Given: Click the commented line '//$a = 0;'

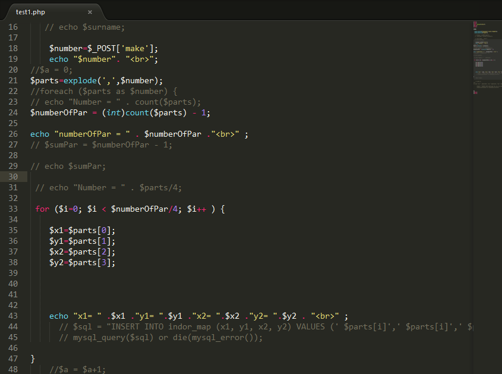Looking at the screenshot, I should coord(51,70).
